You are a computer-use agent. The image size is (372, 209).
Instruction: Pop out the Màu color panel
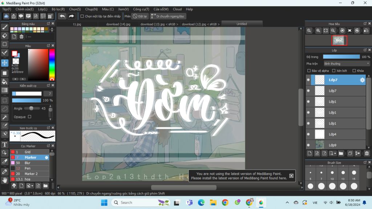click(x=48, y=45)
